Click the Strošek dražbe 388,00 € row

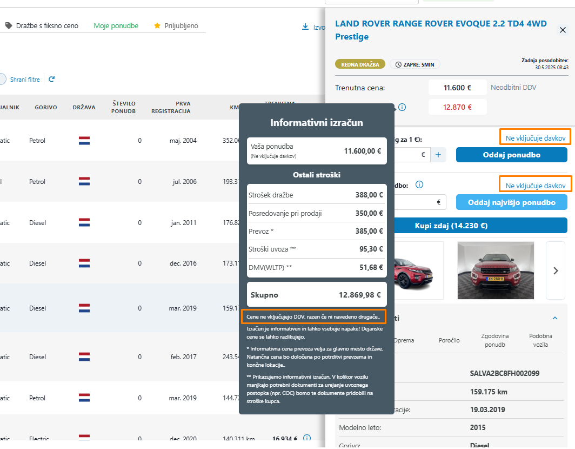coord(316,195)
